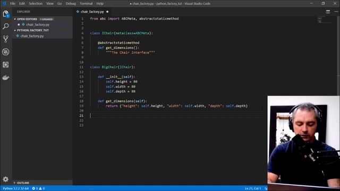Restore down the VS Code window
Viewport: 340px width, 191px height.
[323, 4]
